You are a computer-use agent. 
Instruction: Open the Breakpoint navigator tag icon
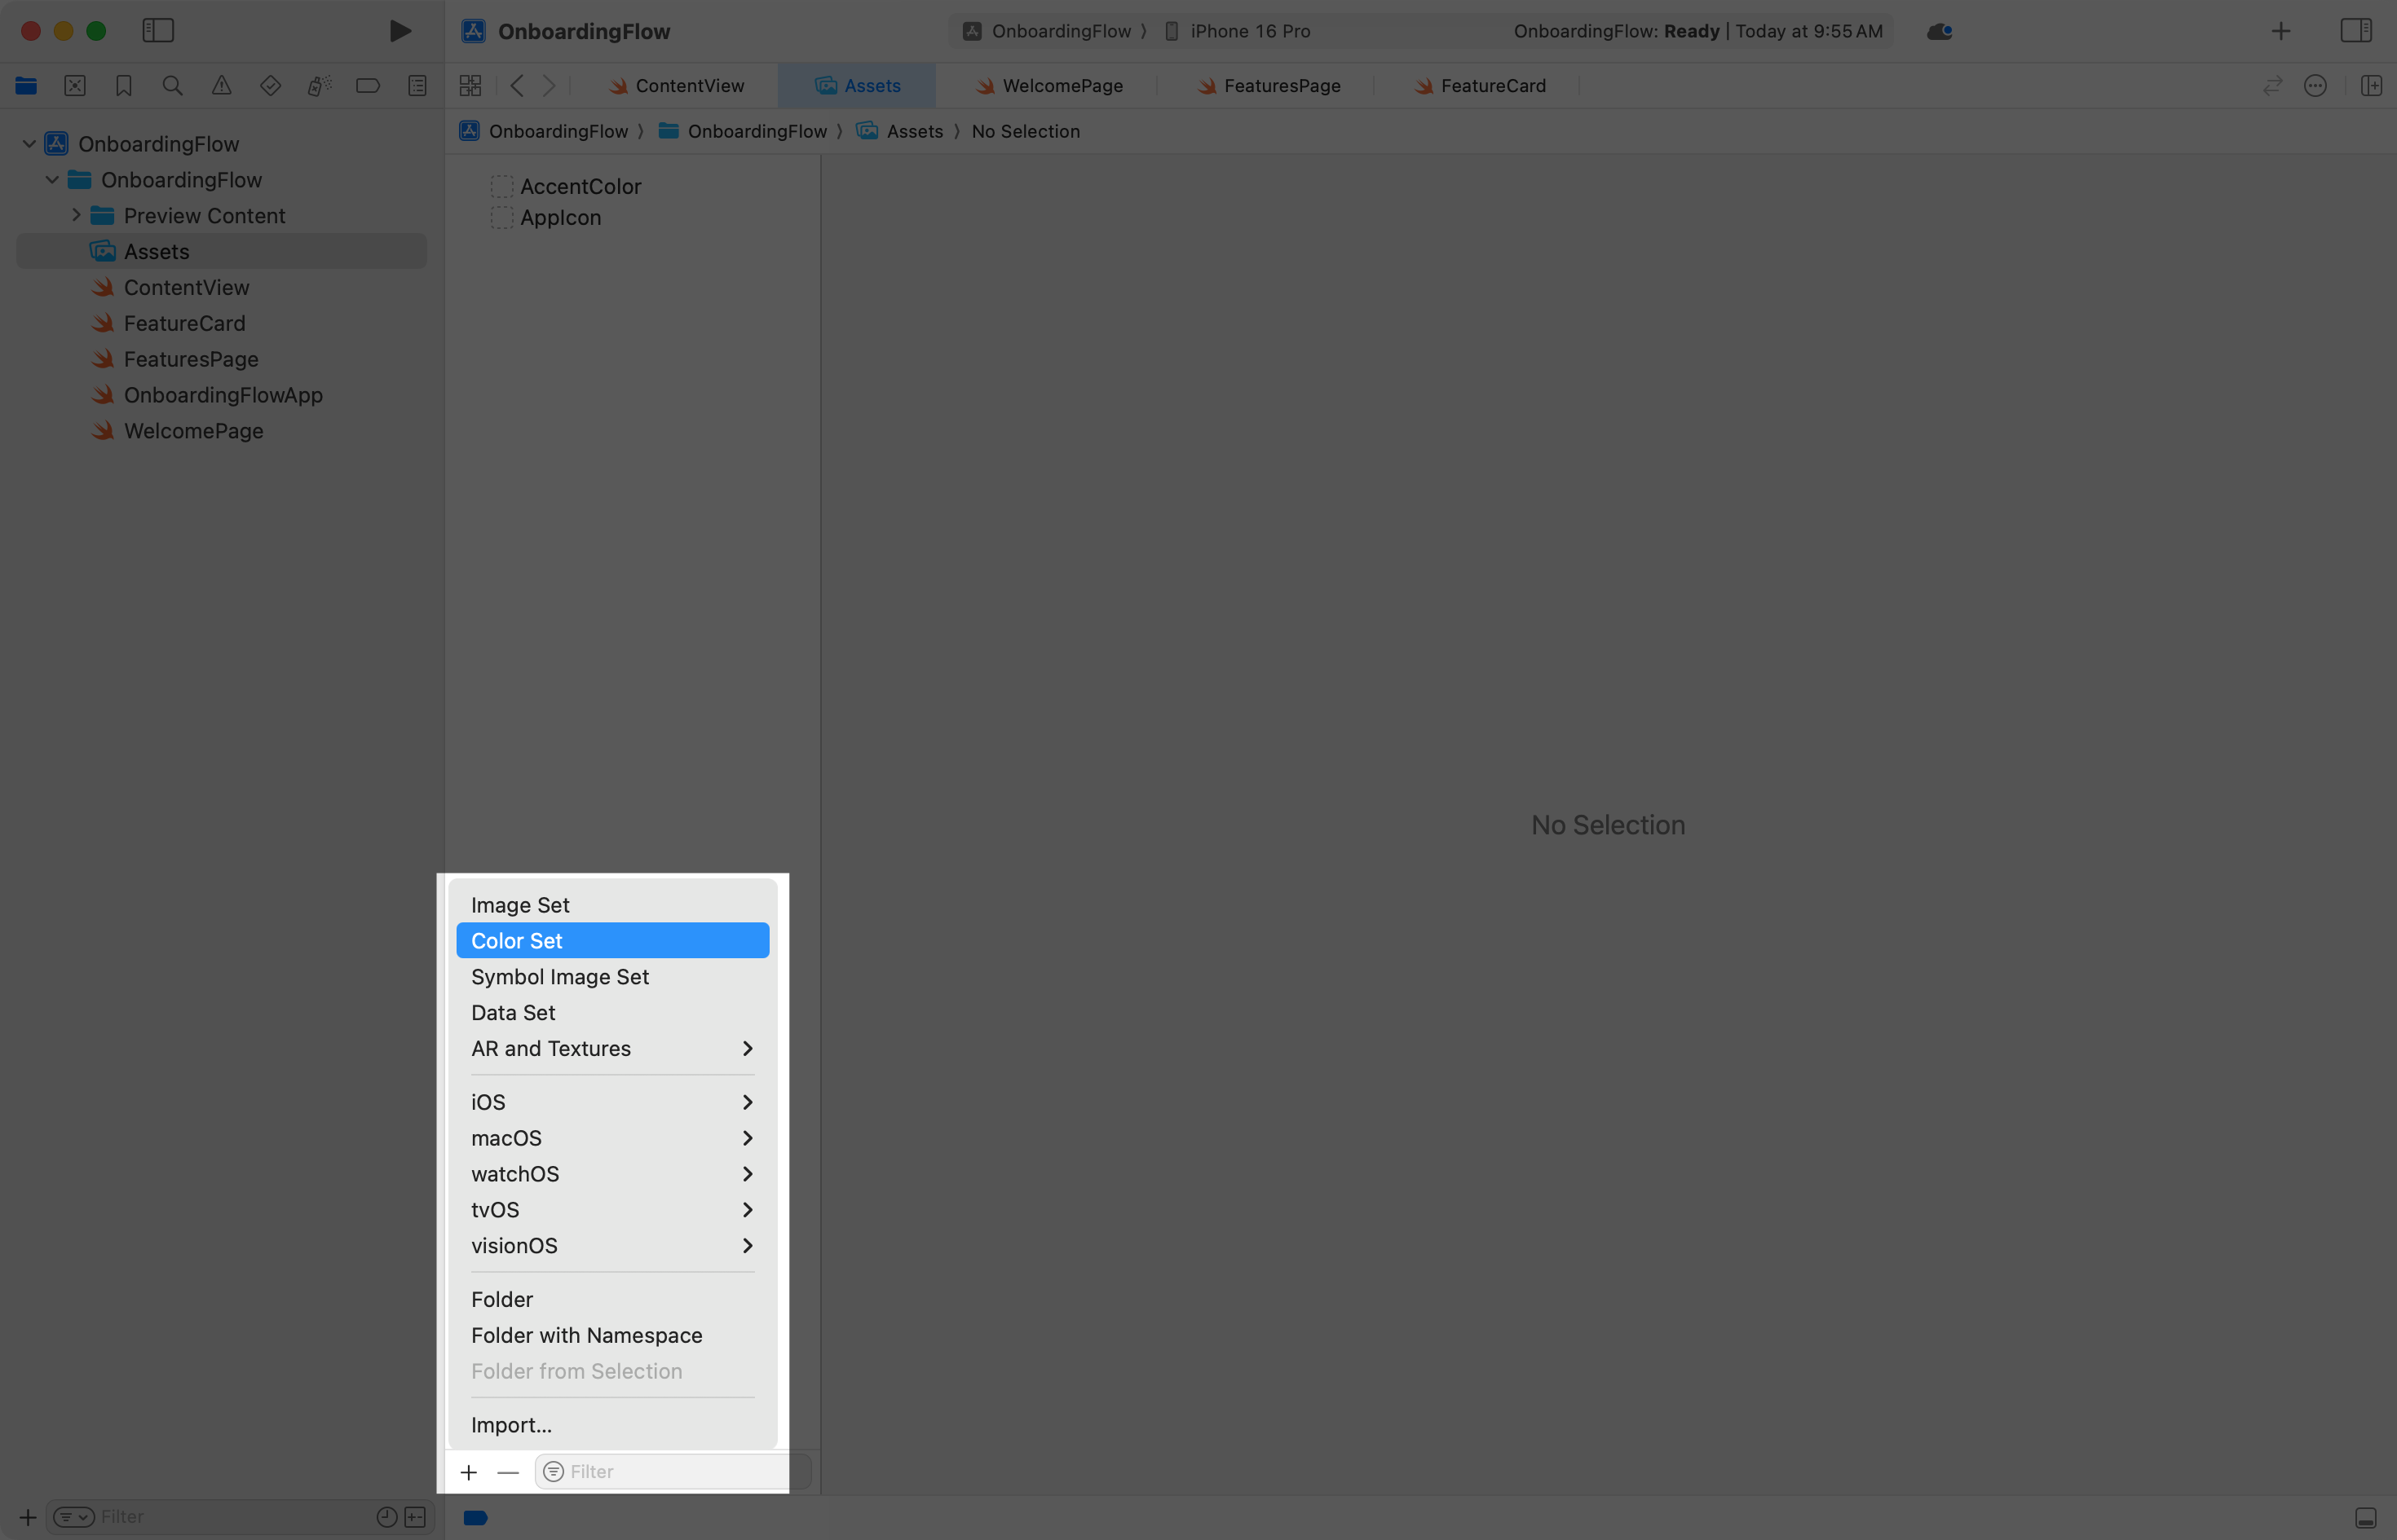tap(367, 85)
